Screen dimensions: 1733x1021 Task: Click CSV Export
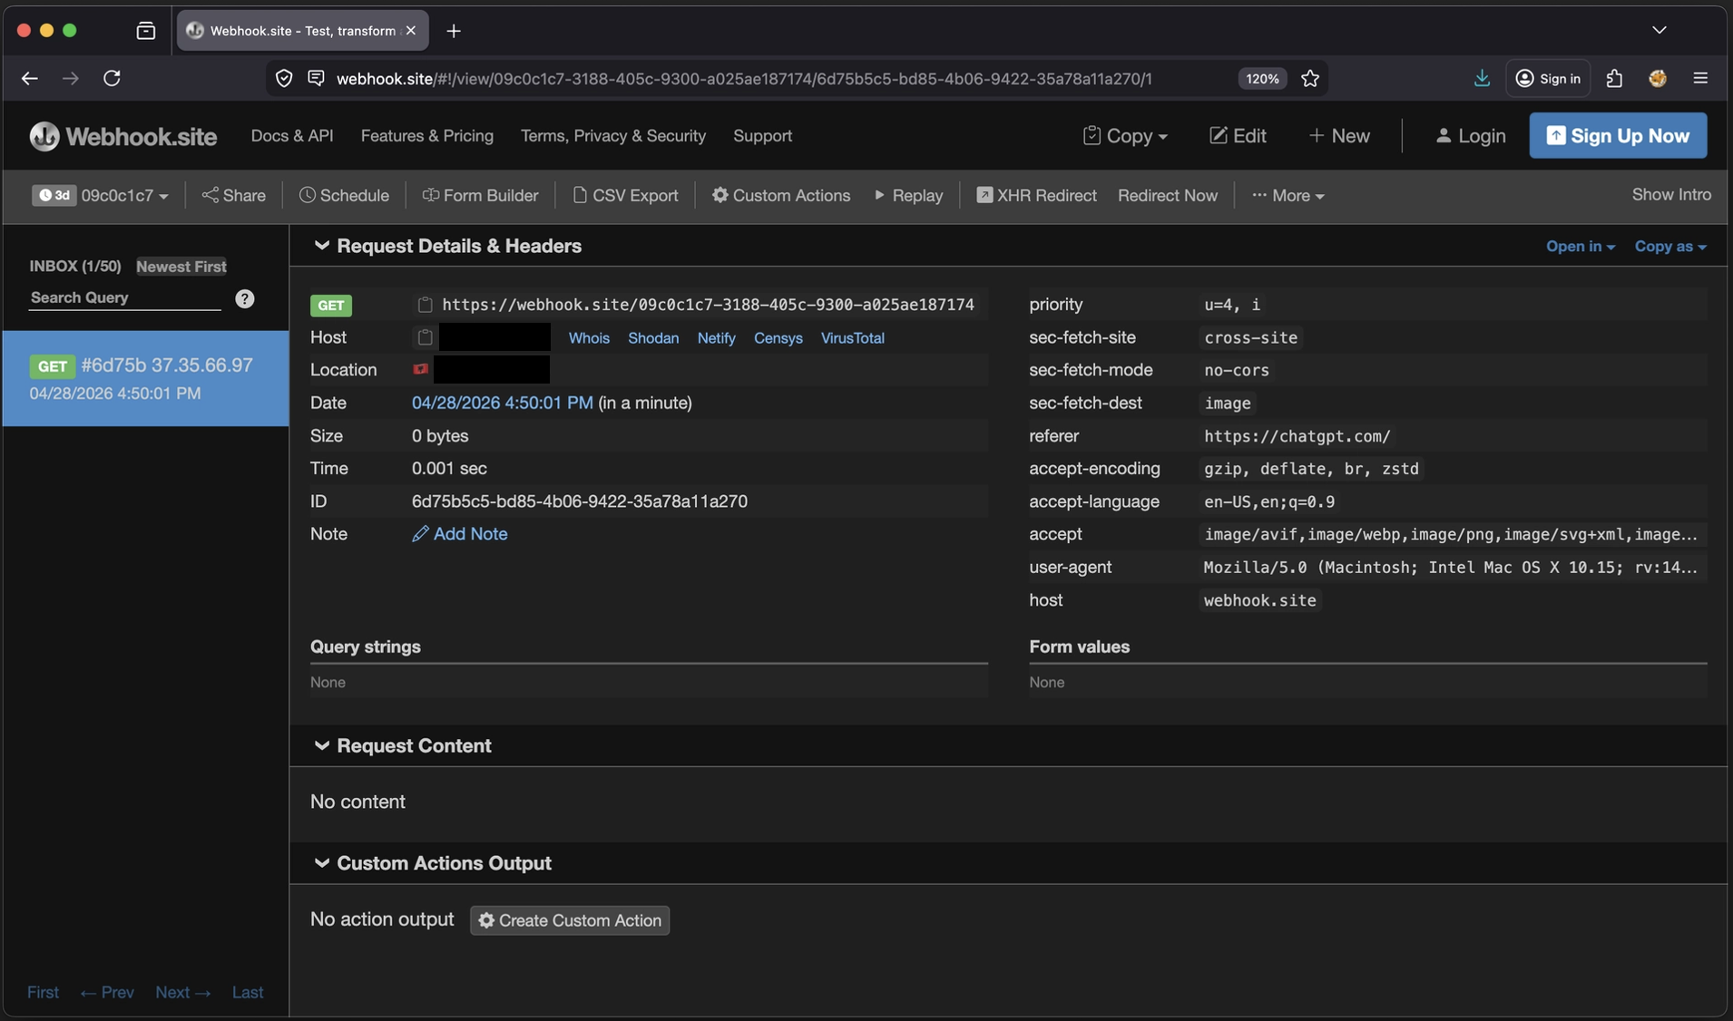pos(625,196)
